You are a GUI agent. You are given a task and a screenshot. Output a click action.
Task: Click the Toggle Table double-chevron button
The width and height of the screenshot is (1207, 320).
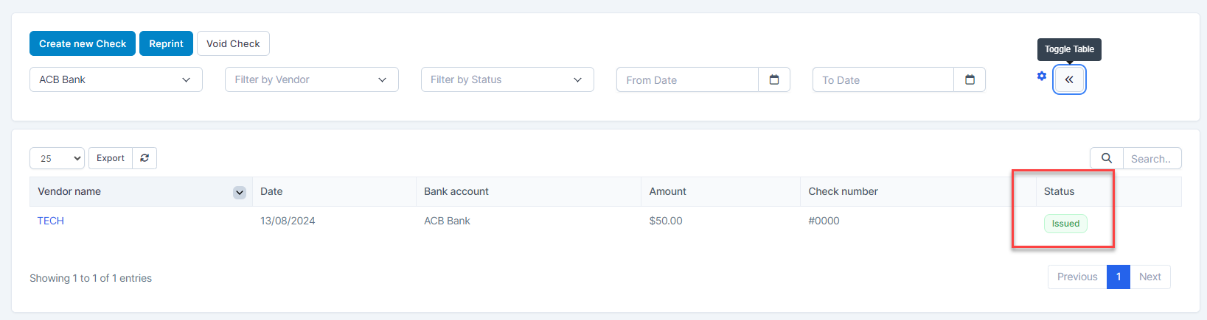(x=1069, y=79)
